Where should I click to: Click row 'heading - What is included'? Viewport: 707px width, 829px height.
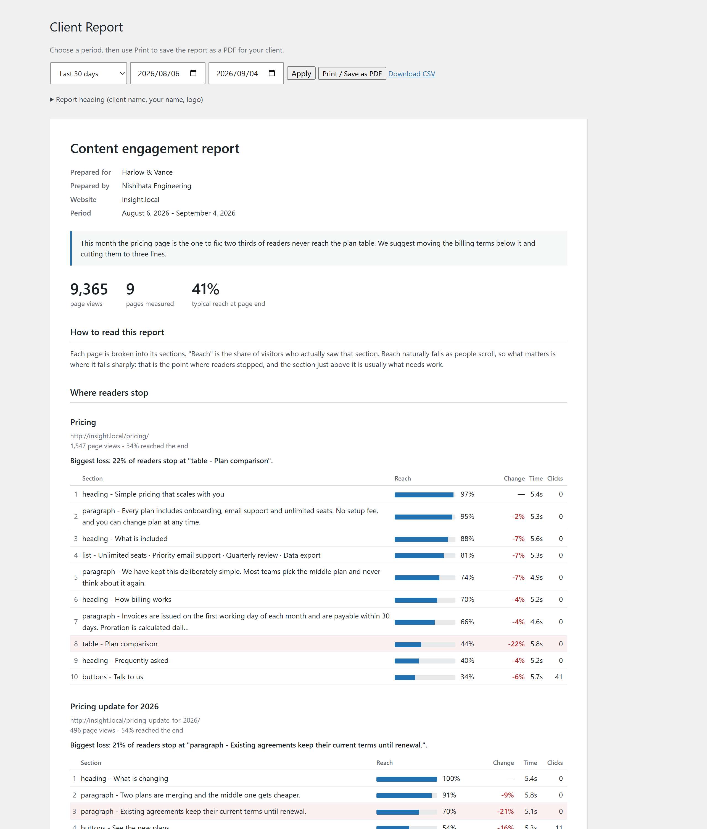(x=318, y=539)
